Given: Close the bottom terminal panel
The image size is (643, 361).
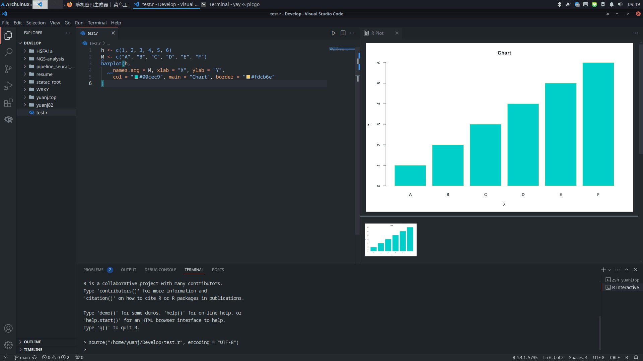Looking at the screenshot, I should [636, 270].
